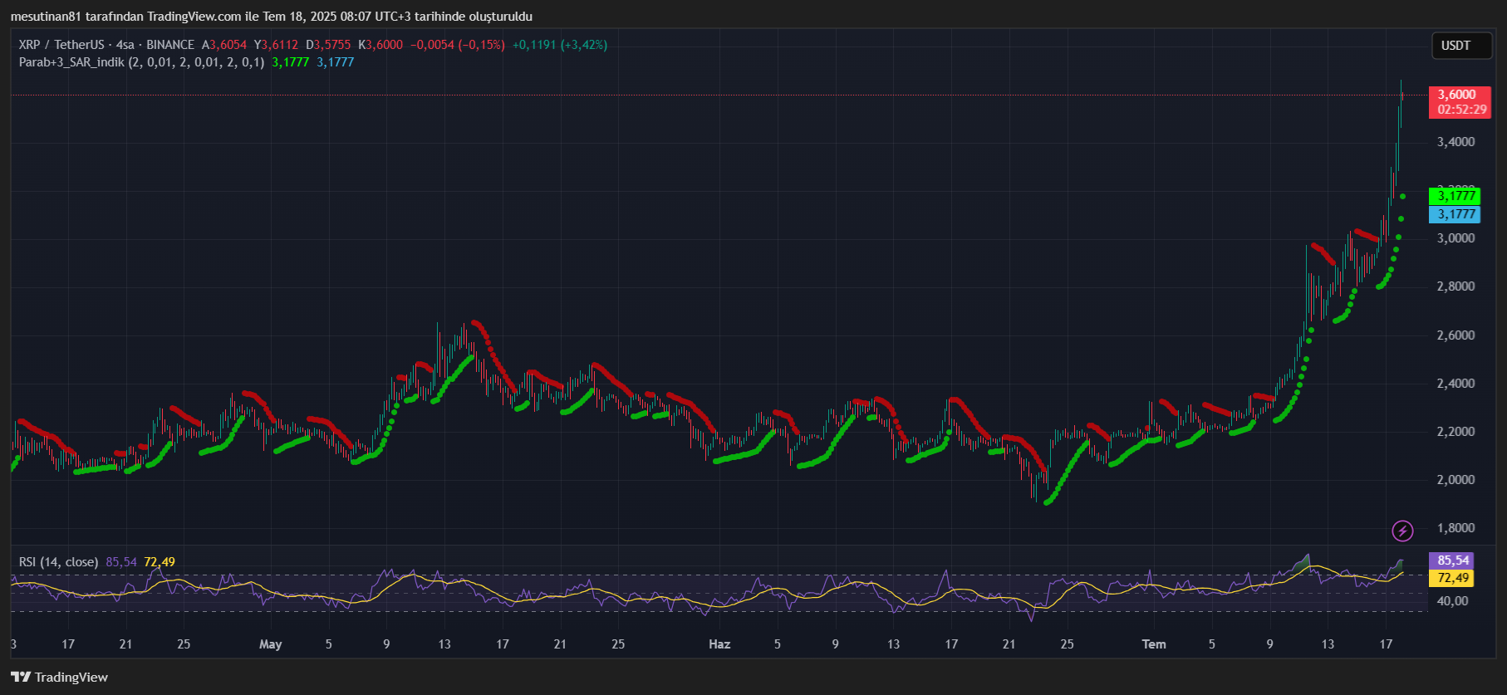The image size is (1507, 695).
Task: Click the blue 3,1777 SAR price label
Action: [x=1454, y=214]
